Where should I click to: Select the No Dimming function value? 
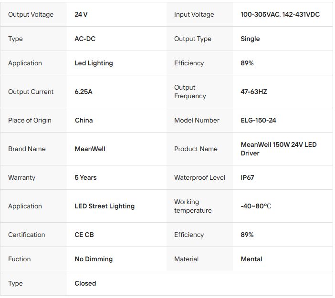[94, 259]
